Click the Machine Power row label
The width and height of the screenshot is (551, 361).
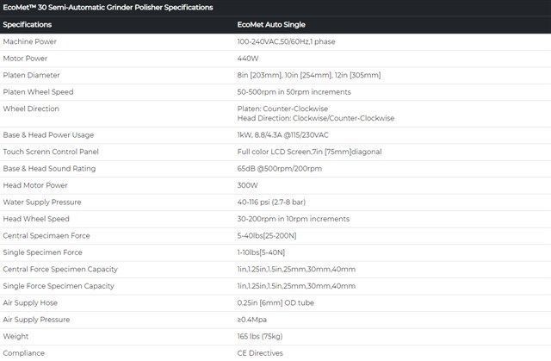click(x=30, y=41)
